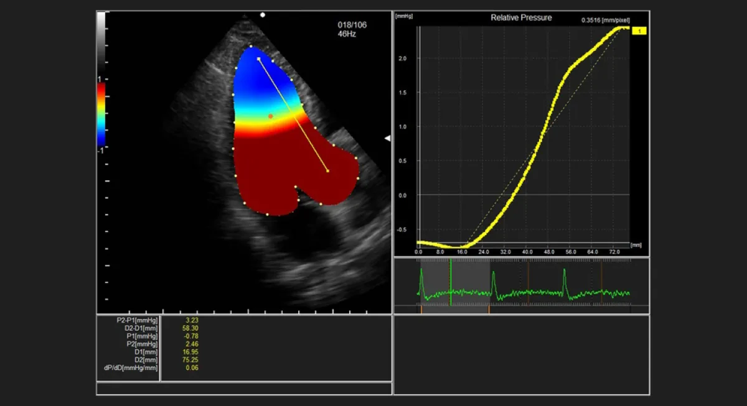The height and width of the screenshot is (406, 747).
Task: Click the second orange marker below ECG trace
Action: (x=489, y=308)
